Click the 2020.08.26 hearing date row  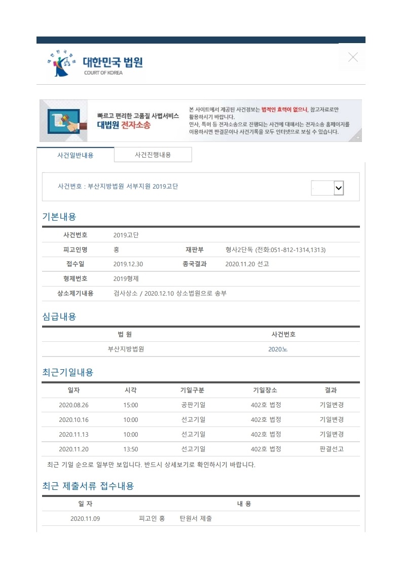tap(201, 405)
